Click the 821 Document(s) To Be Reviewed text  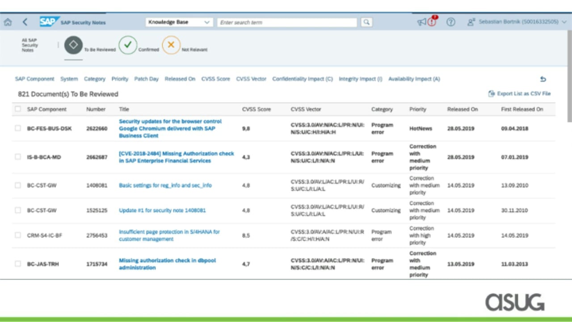pyautogui.click(x=68, y=94)
